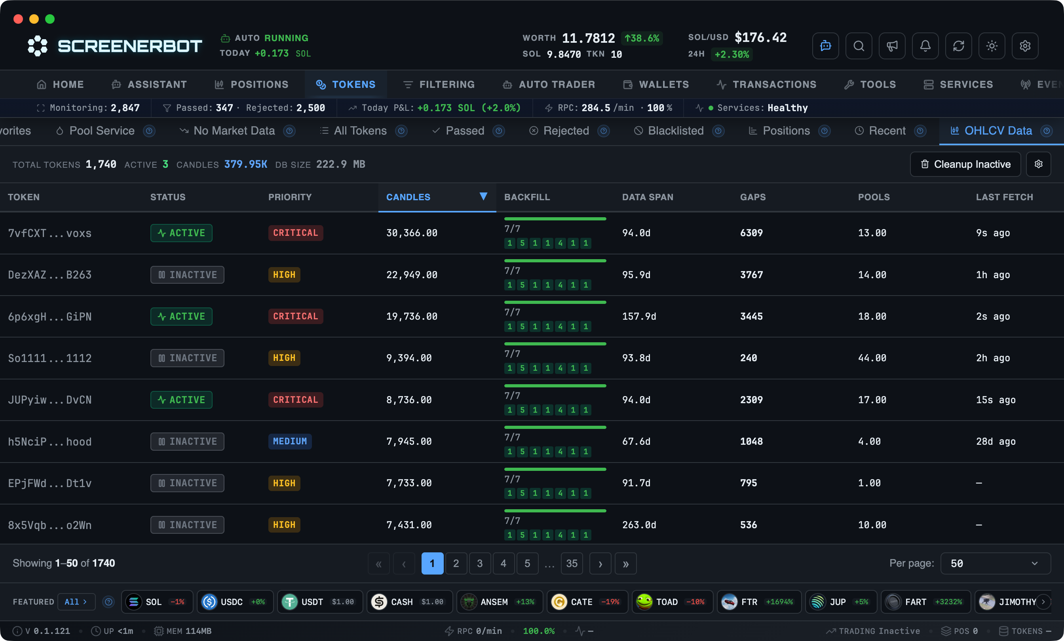
Task: Click the refresh icon in header
Action: [x=958, y=46]
